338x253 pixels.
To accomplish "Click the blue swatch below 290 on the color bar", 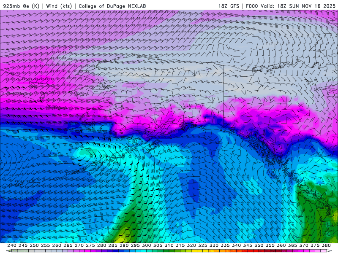I will click(126, 251).
